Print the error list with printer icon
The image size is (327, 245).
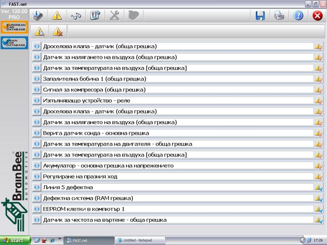tap(279, 16)
